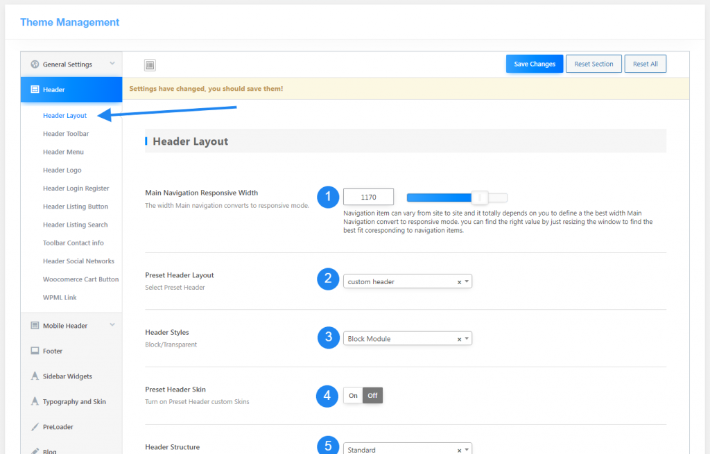Viewport: 710px width, 454px height.
Task: Click the Header Styles label
Action: [x=166, y=332]
